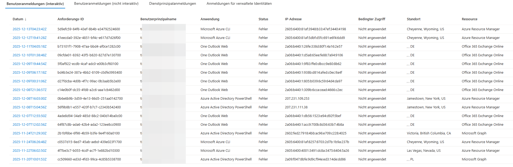Click the Benutzerprinzipalname column header

[x=158, y=19]
